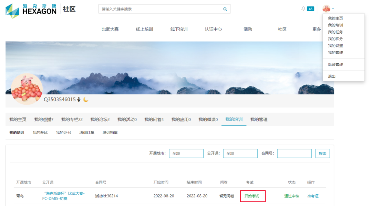Expand the 开课城市 dropdown

pos(186,153)
